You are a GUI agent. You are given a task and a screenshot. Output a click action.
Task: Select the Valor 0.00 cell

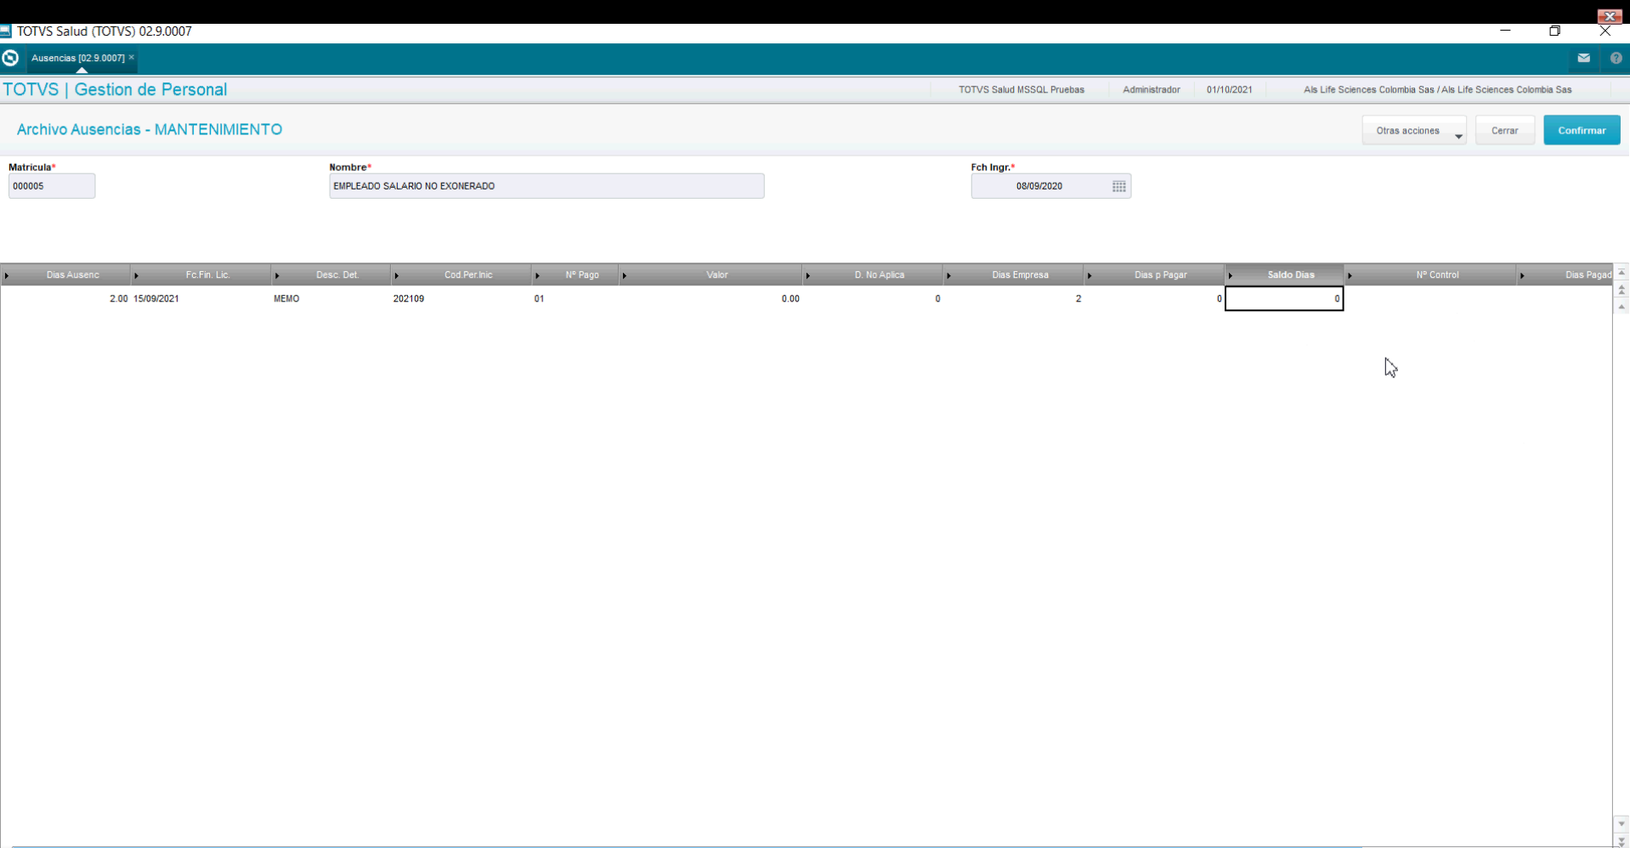(711, 299)
